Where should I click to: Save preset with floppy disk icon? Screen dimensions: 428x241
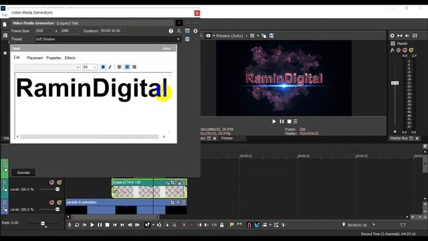click(x=187, y=39)
